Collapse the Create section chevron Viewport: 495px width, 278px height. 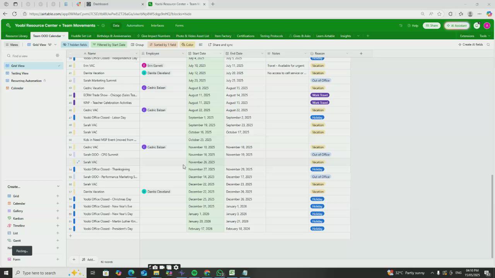[58, 186]
